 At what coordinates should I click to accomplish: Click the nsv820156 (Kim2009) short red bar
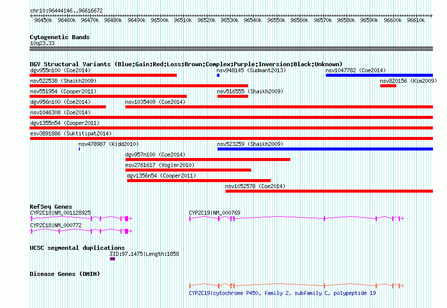pos(388,86)
